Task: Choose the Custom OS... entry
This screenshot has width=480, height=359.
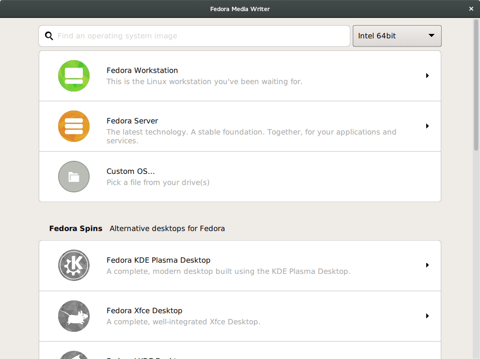Action: tap(240, 177)
